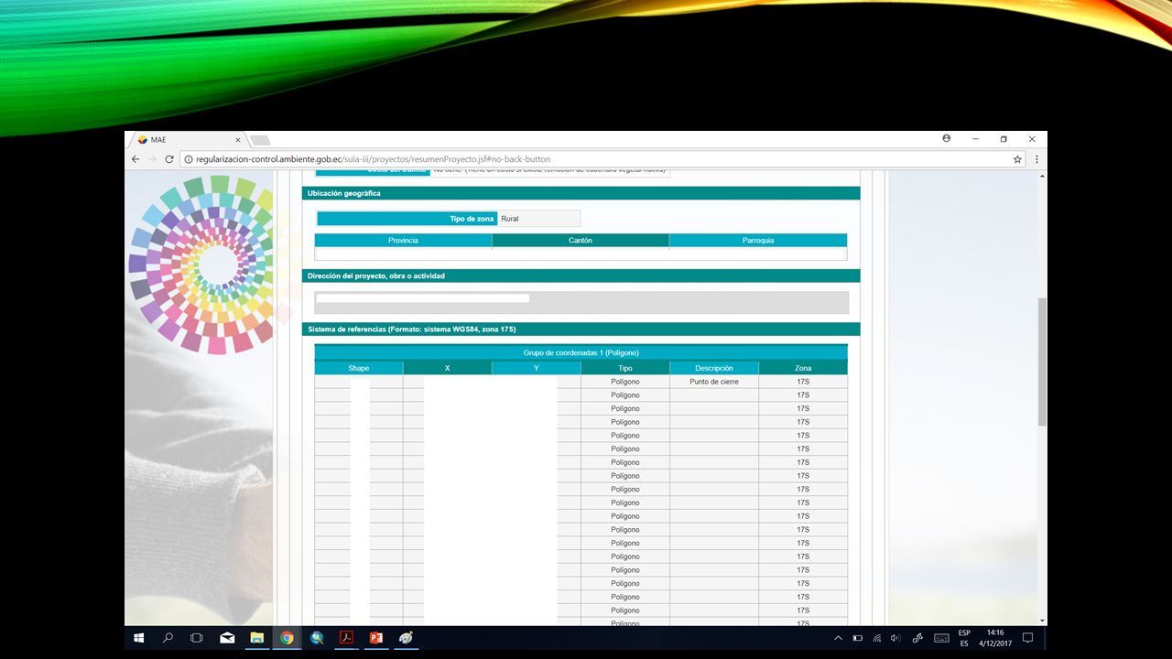Screen dimensions: 1172x659
Task: Click the Y column header
Action: [537, 368]
